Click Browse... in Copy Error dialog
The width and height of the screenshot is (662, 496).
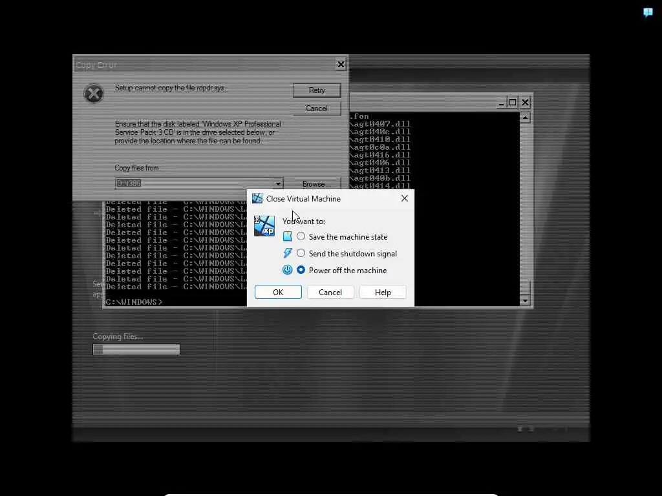click(x=317, y=184)
